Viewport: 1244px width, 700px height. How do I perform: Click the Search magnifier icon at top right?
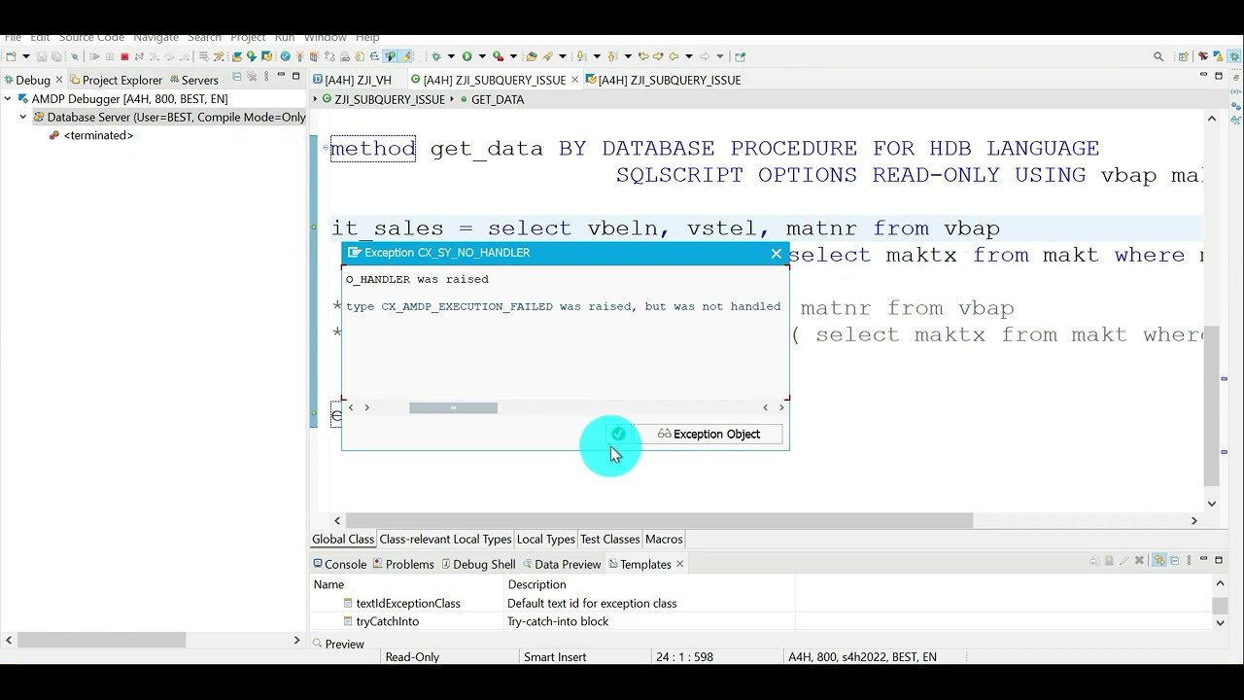1158,56
